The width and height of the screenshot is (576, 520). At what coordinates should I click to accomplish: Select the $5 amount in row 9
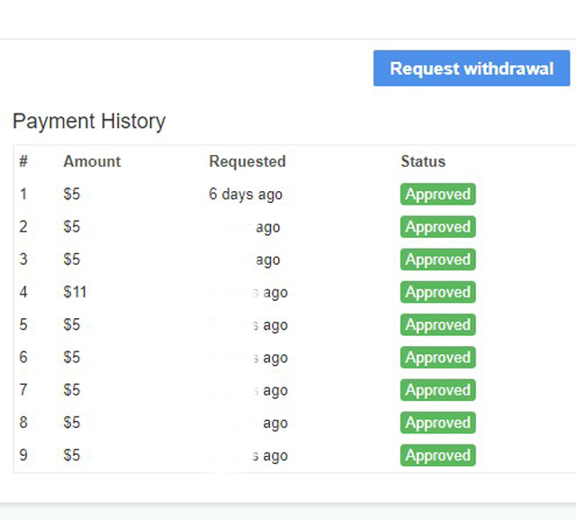coord(72,455)
